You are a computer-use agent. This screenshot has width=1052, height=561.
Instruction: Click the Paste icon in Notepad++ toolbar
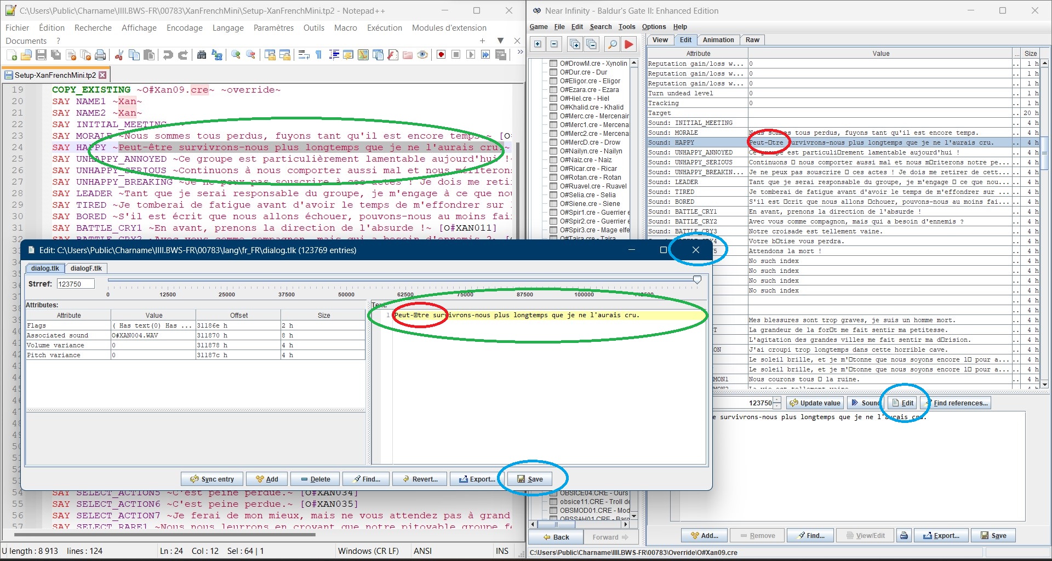pos(148,55)
